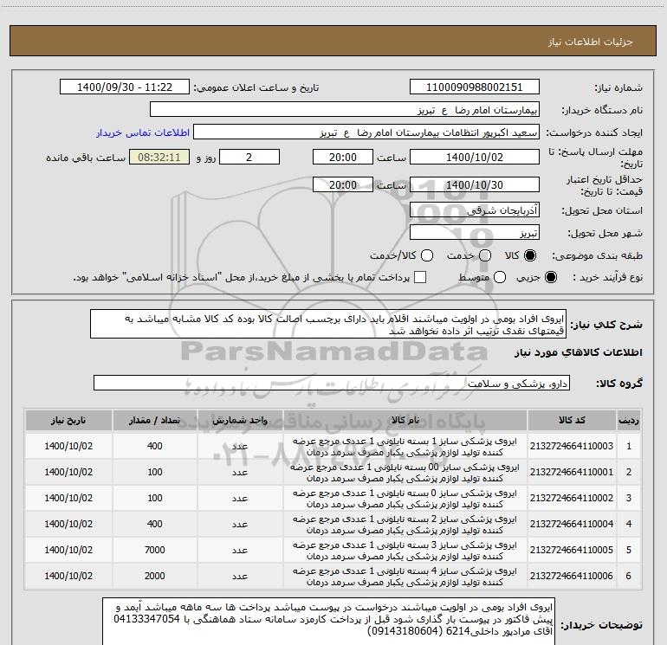Click quantity 400 in row 1
This screenshot has width=667, height=645.
[x=155, y=446]
